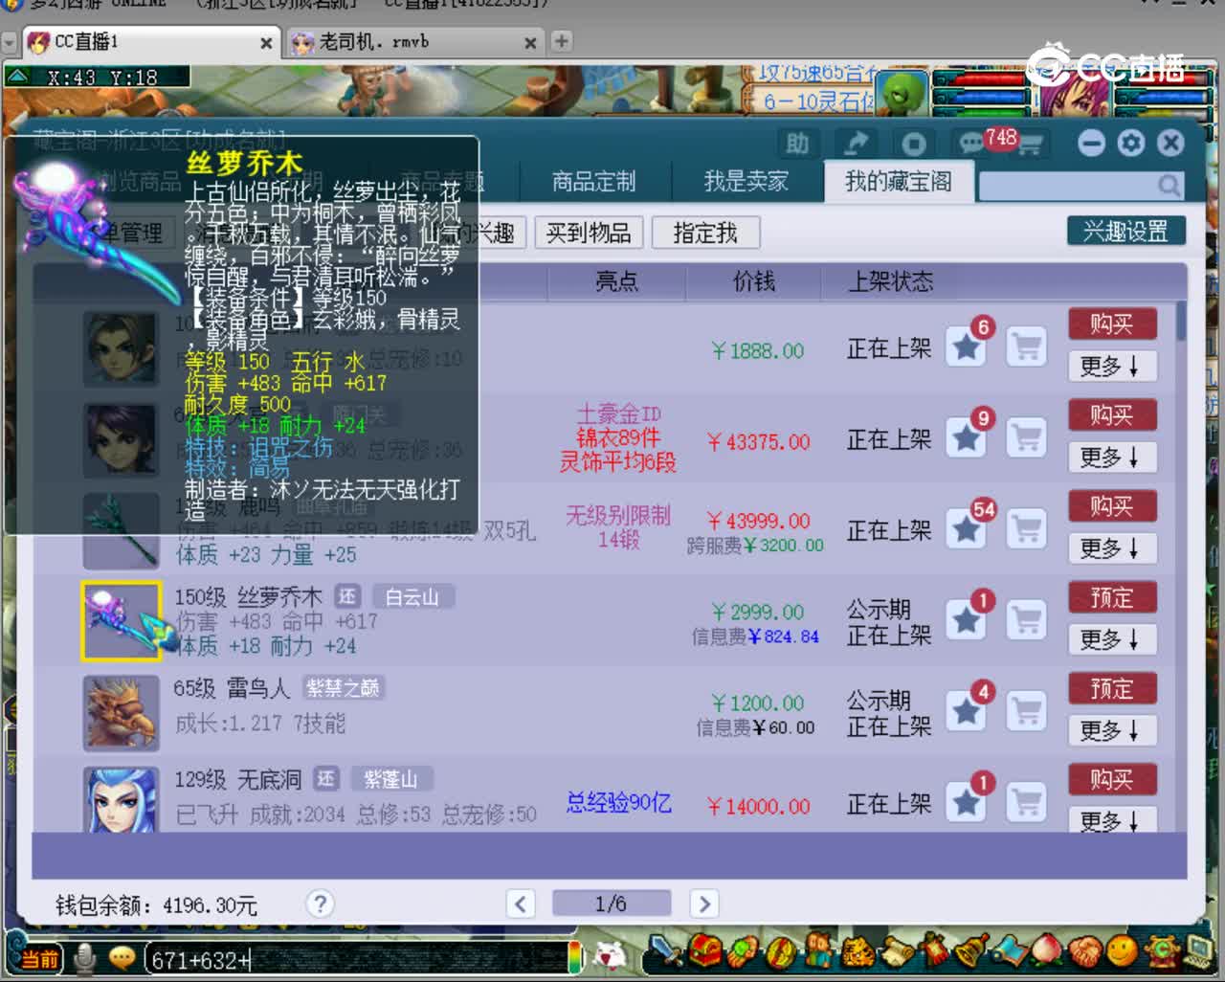
Task: Open the 指定我 sub-tab
Action: (x=705, y=233)
